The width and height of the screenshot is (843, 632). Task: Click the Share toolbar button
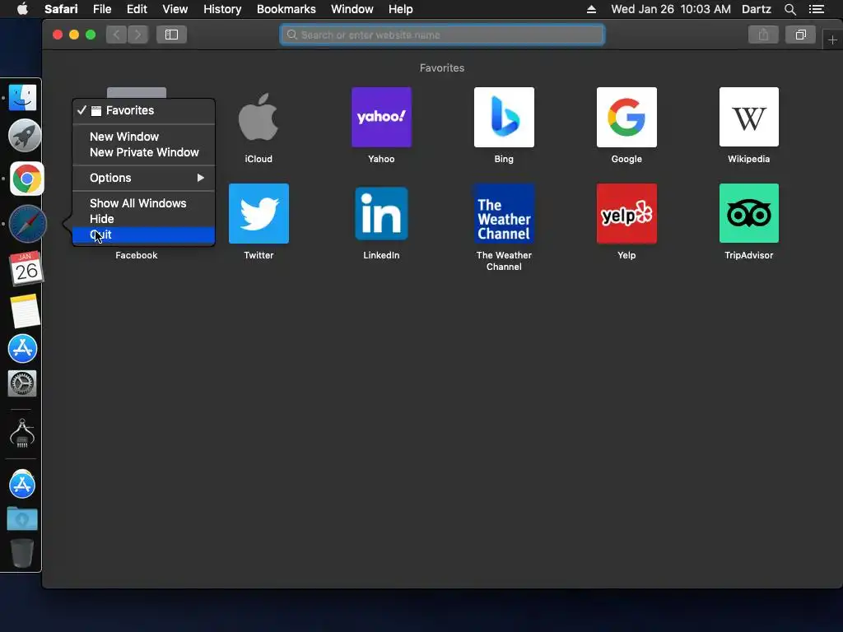tap(763, 35)
